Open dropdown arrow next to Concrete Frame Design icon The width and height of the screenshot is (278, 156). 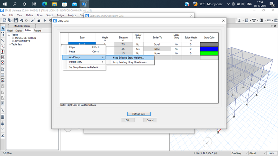click(x=250, y=20)
